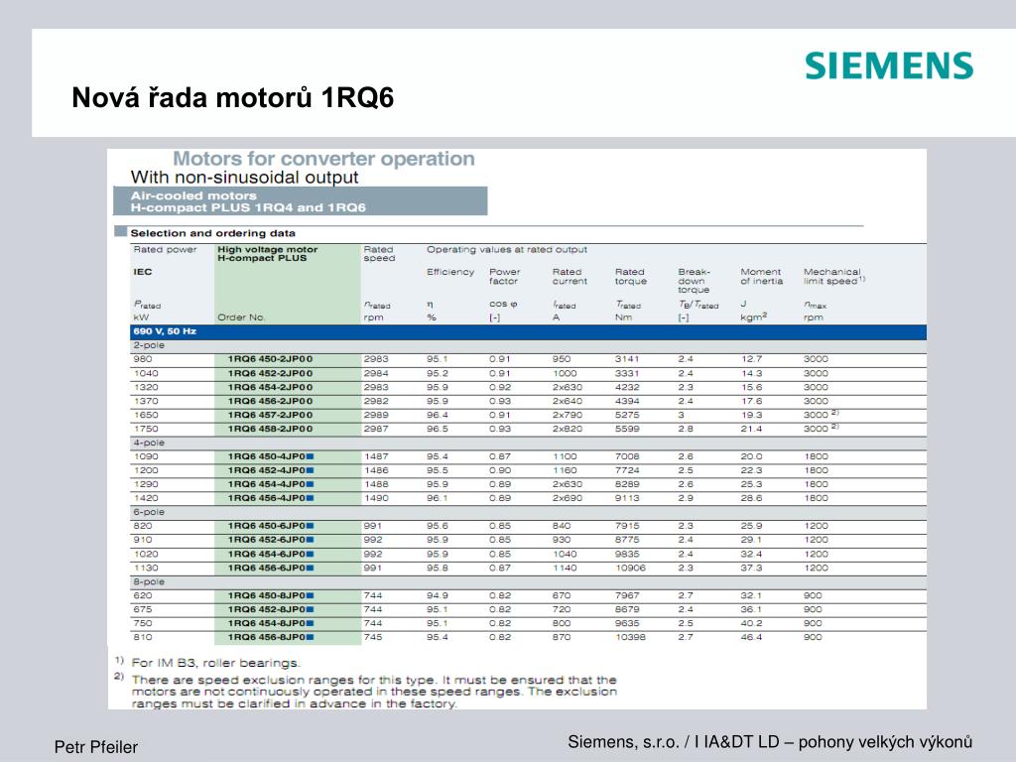Choose order number 1RQ6 452-8JP0
1016x762 pixels.
(x=271, y=610)
